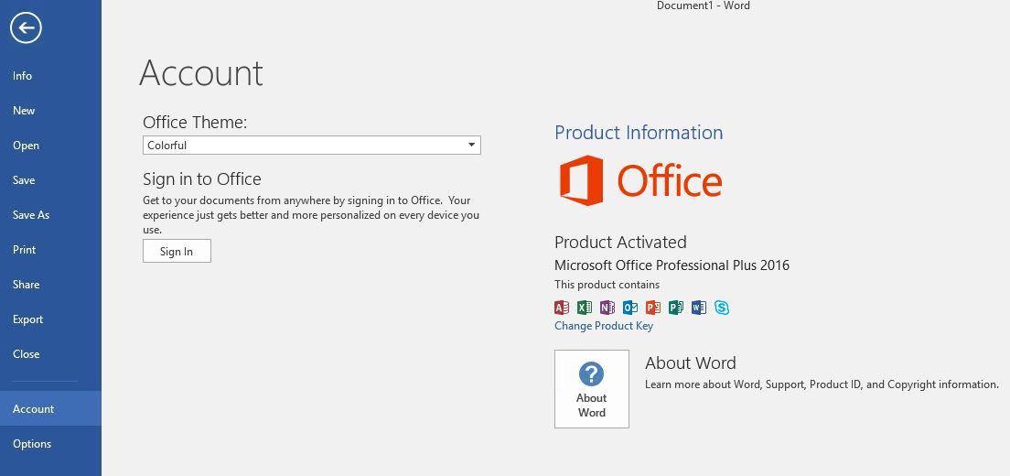Click the Access app icon
Screen dimensions: 1010x476
pos(562,308)
